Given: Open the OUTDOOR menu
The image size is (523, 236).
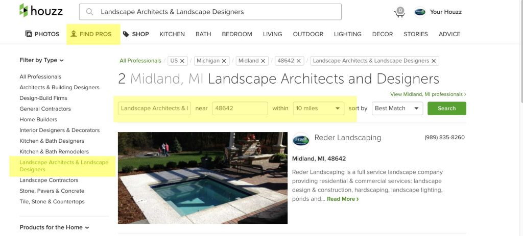Looking at the screenshot, I should [308, 34].
